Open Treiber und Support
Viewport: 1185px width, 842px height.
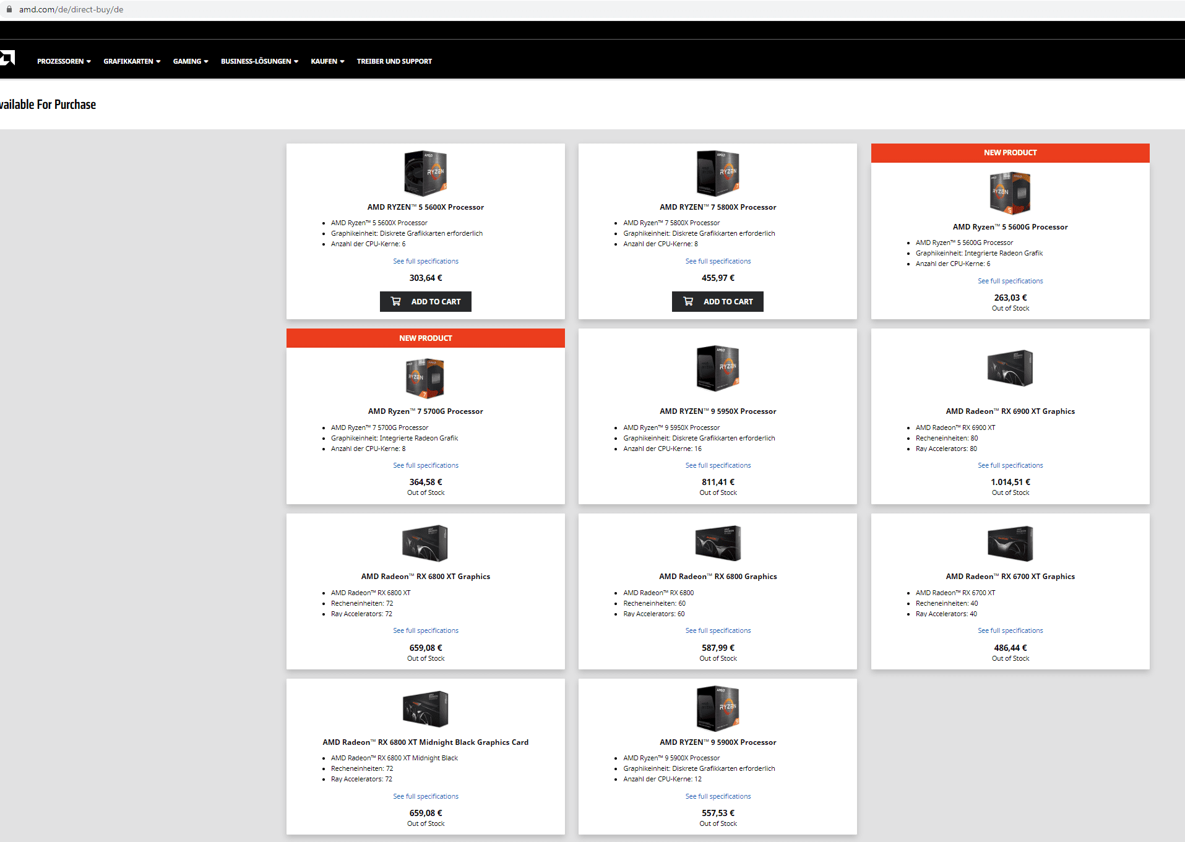click(394, 61)
